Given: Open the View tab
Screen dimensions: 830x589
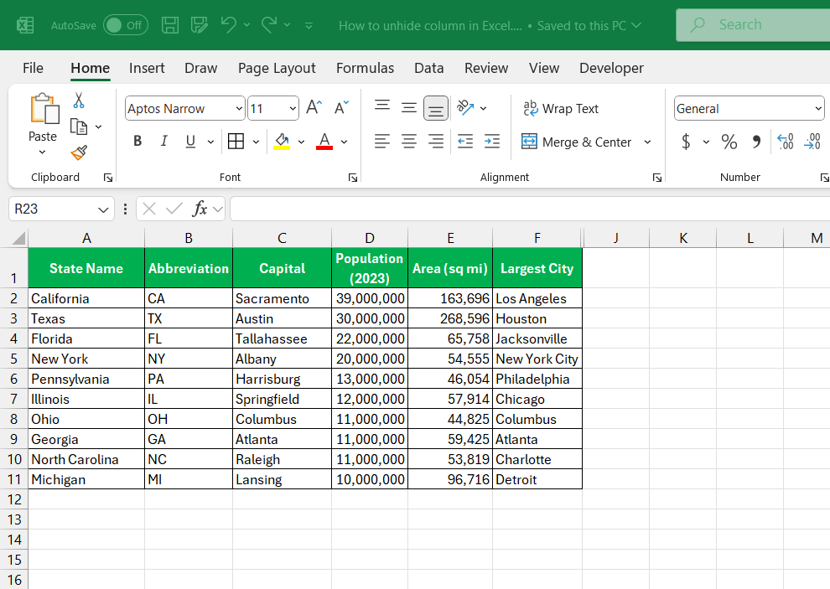Looking at the screenshot, I should point(543,68).
